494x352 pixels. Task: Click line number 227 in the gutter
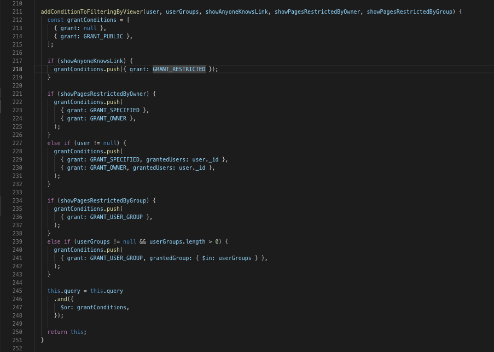[x=18, y=143]
